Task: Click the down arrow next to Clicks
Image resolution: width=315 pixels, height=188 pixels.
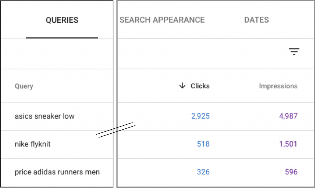Action: pos(182,85)
